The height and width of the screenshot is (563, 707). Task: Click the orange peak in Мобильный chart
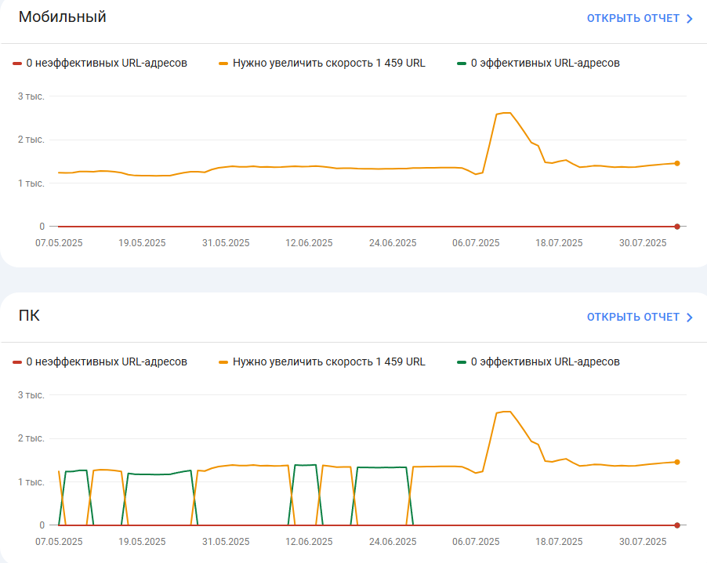pos(506,113)
